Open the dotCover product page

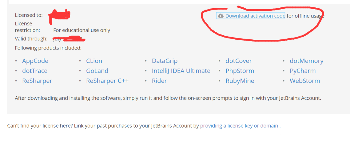click(238, 61)
